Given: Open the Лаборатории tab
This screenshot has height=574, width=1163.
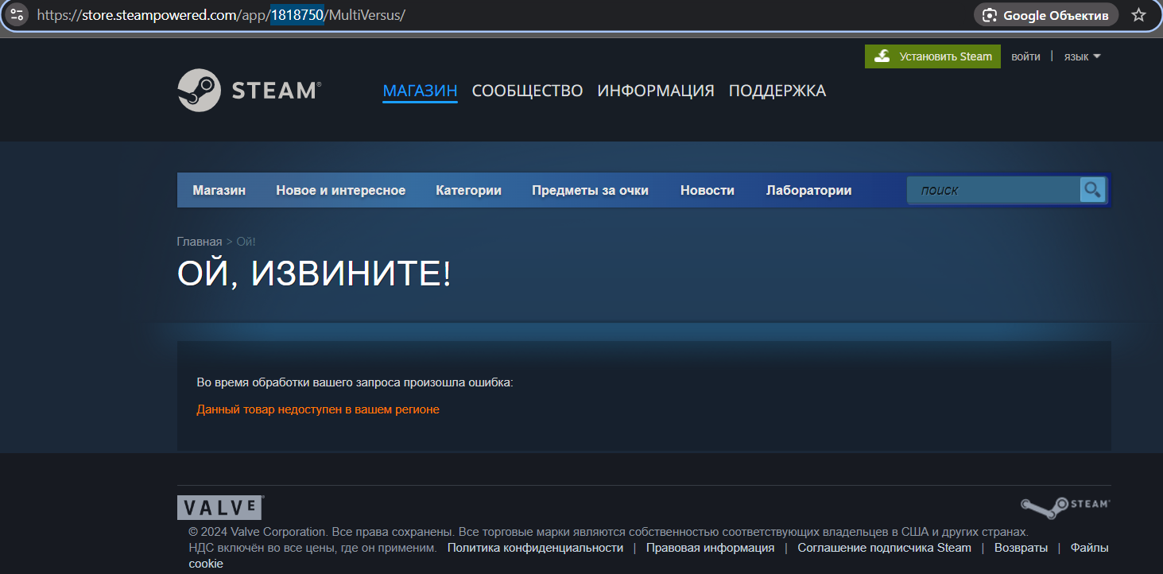Looking at the screenshot, I should pos(808,190).
